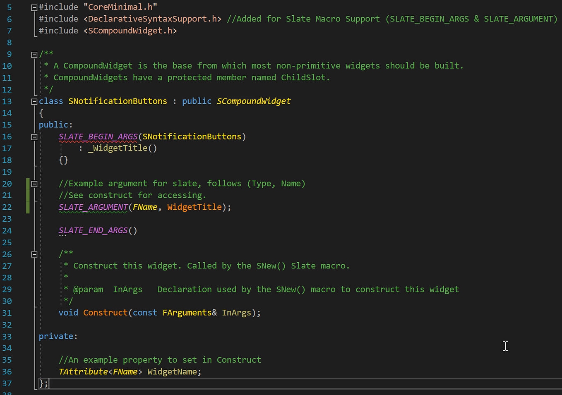Select line number 13
Viewport: 562px width, 395px height.
point(7,101)
